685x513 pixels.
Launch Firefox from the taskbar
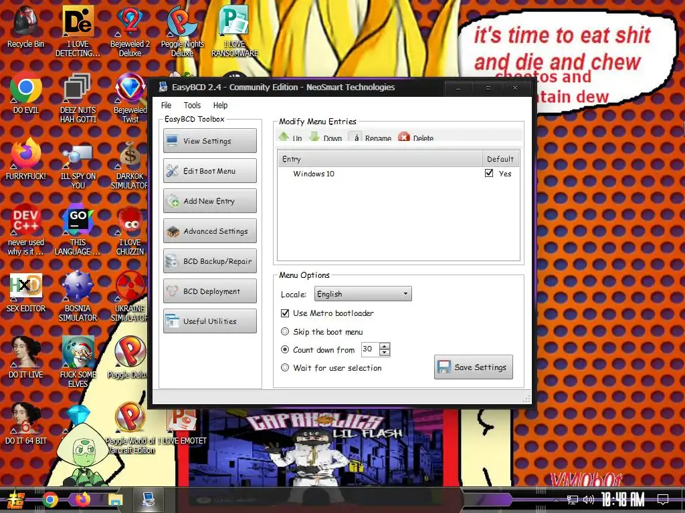point(82,500)
